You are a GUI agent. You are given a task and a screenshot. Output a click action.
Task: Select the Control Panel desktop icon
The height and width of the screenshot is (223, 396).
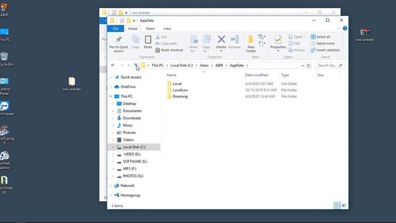pos(4,87)
